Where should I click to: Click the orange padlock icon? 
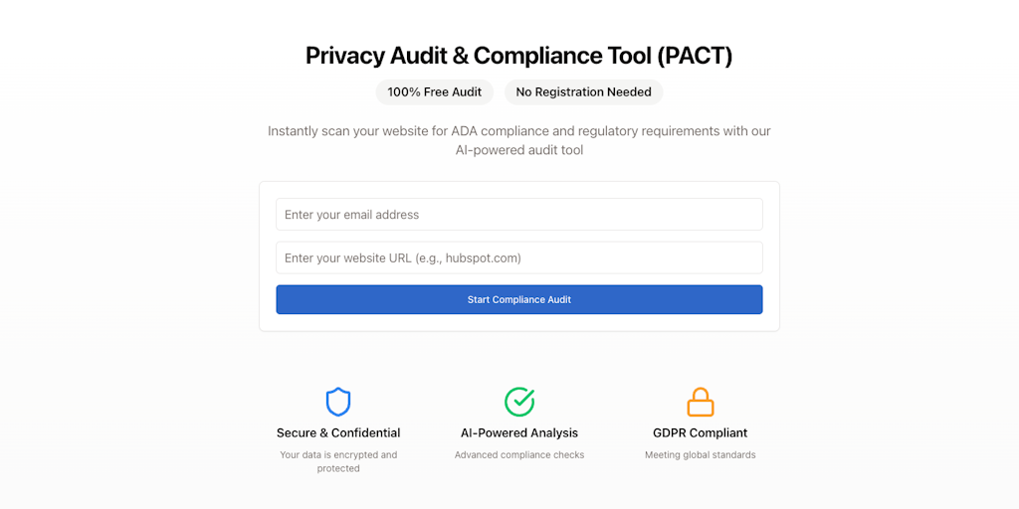coord(701,402)
